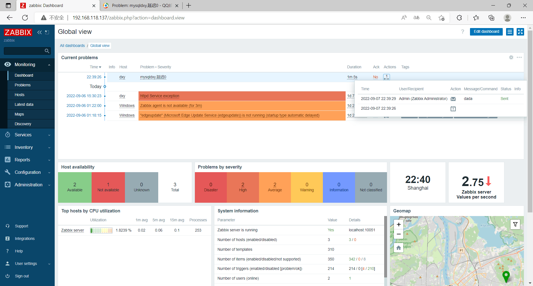The height and width of the screenshot is (286, 533).
Task: Click the browser read aloud icon
Action: pos(404,18)
